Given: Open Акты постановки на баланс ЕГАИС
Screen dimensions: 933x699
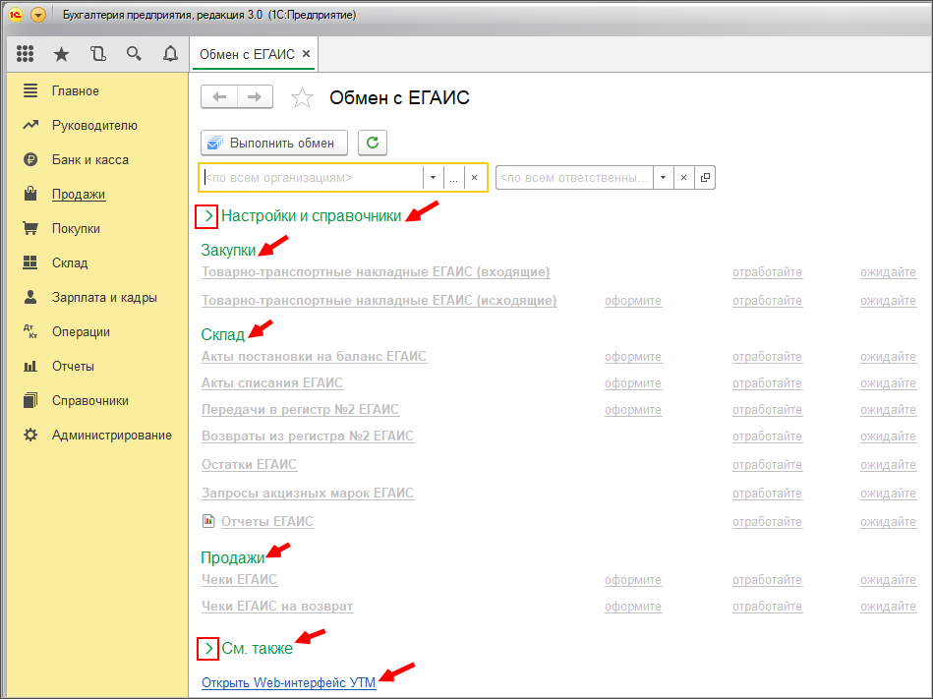Looking at the screenshot, I should tap(315, 356).
